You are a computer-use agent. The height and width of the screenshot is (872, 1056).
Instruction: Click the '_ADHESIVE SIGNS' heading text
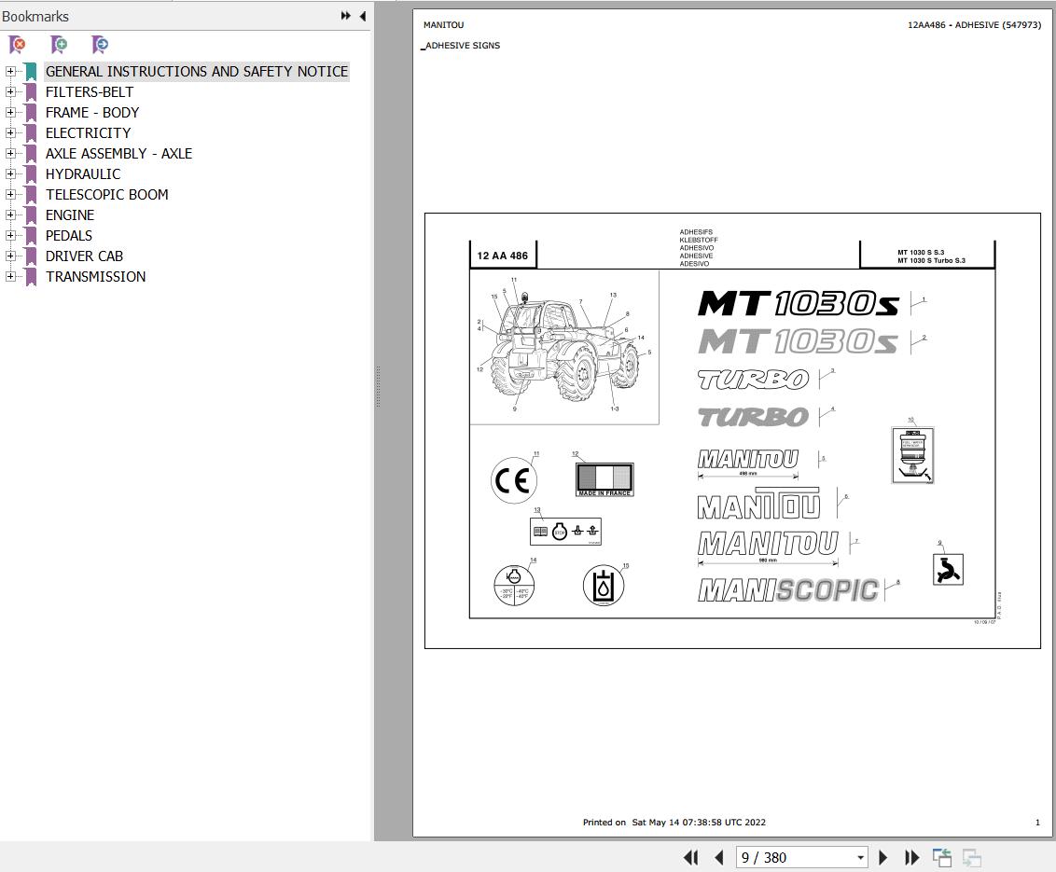(x=461, y=46)
